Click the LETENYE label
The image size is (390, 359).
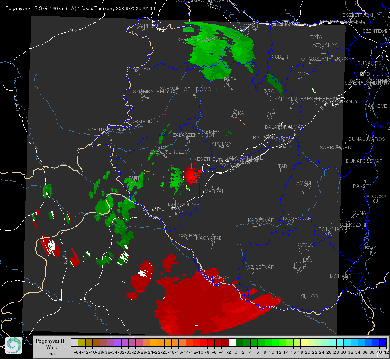click(153, 209)
